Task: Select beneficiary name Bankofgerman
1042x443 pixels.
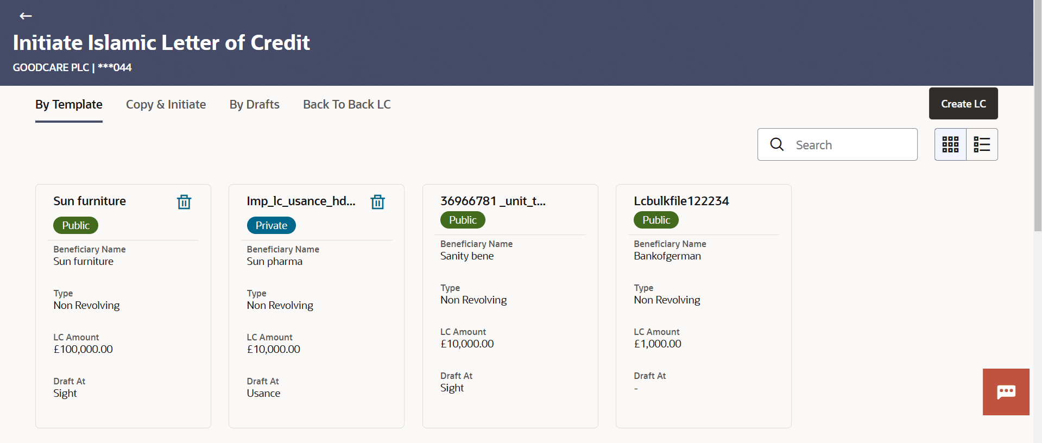Action: coord(667,256)
